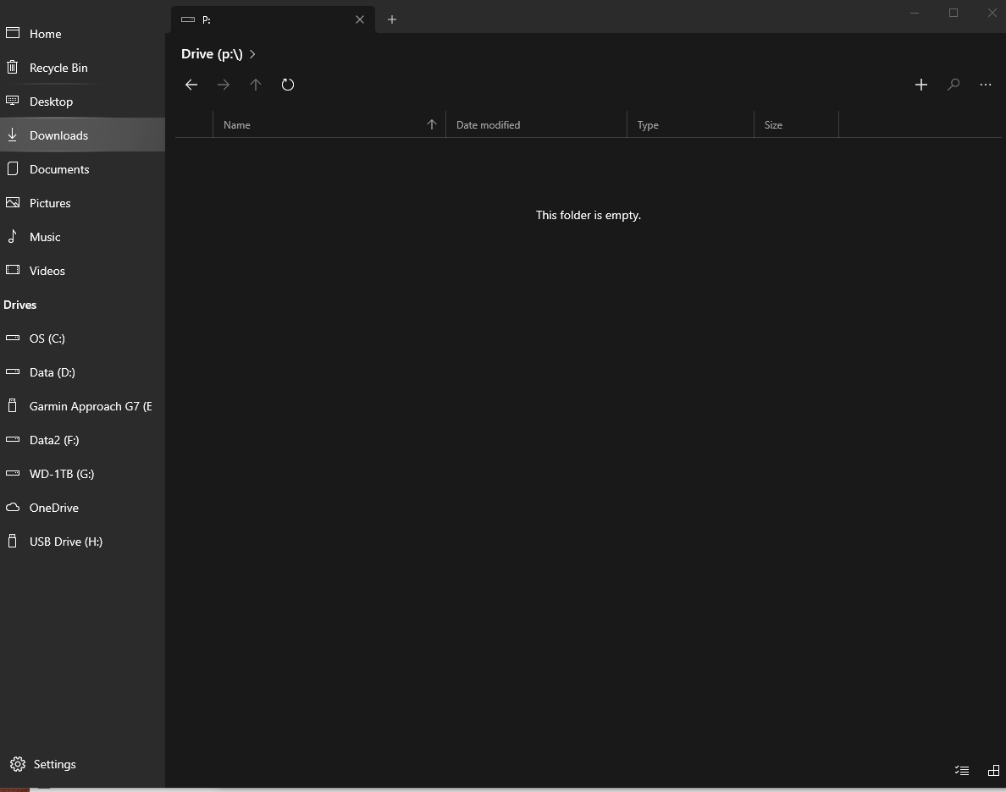Open Desktop in the sidebar
Image resolution: width=1006 pixels, height=792 pixels.
pyautogui.click(x=82, y=102)
